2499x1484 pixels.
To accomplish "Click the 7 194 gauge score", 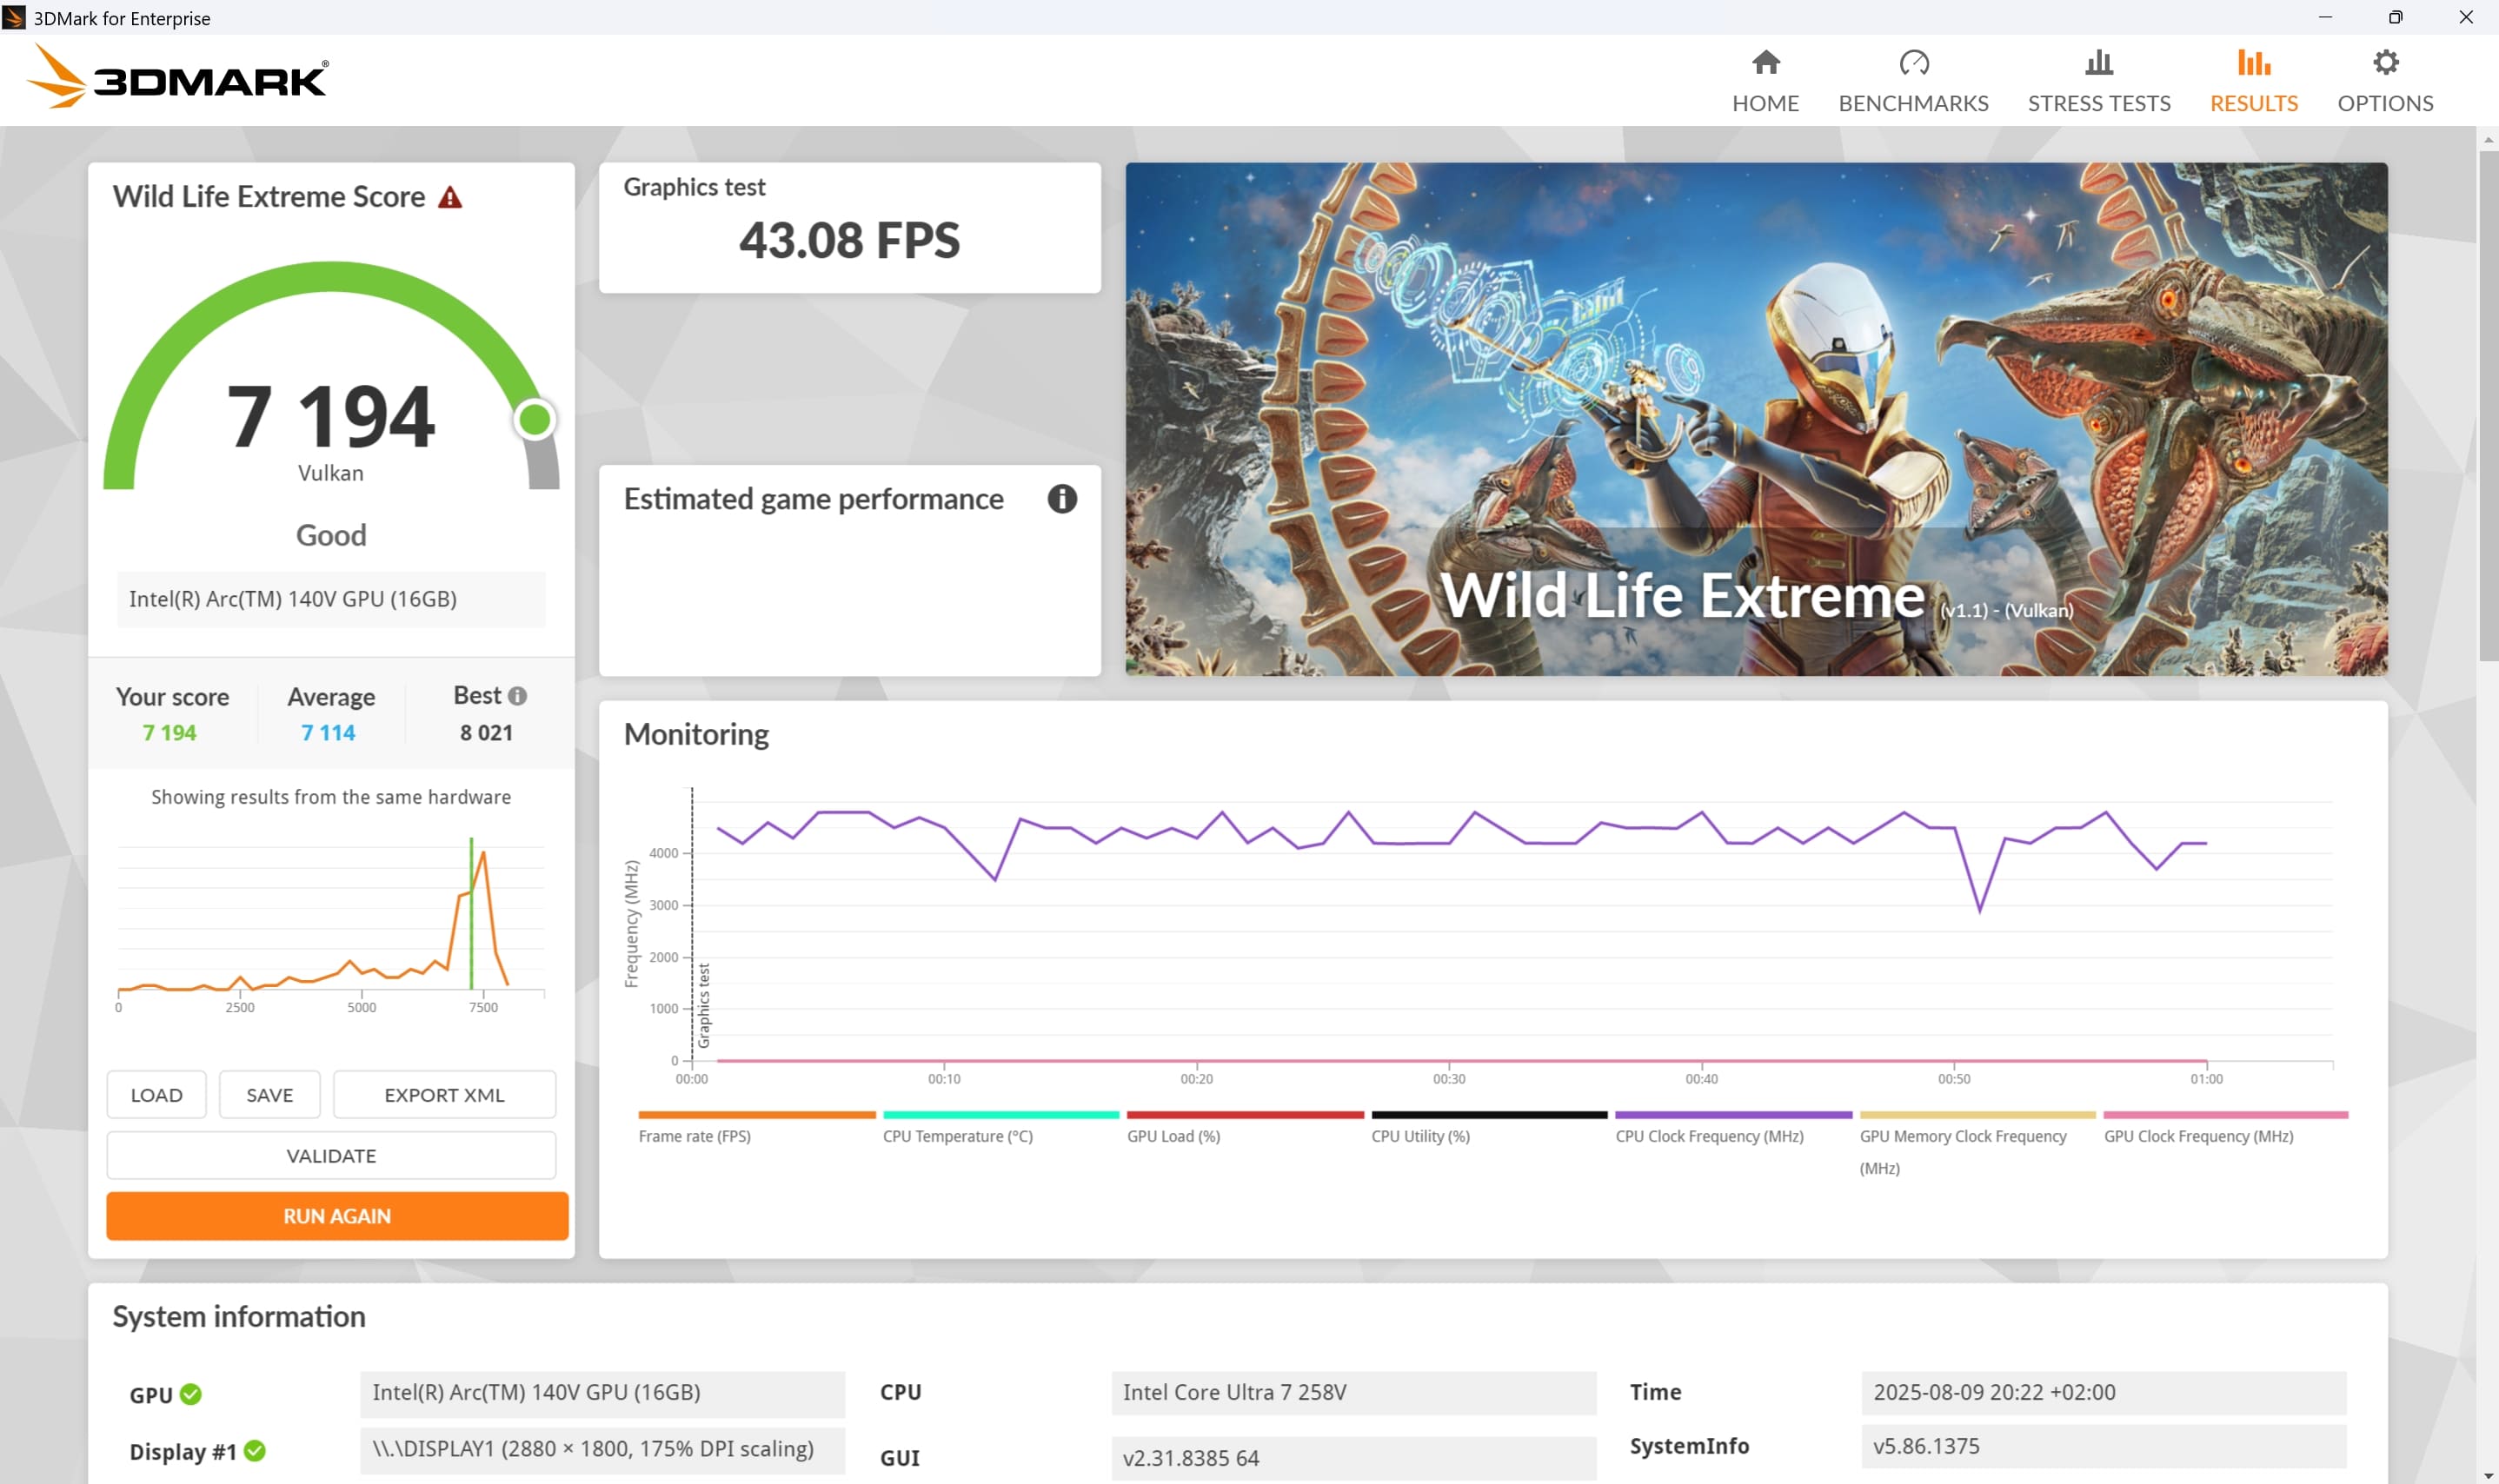I will (x=331, y=416).
